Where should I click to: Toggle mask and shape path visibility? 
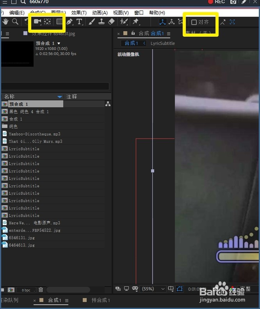(135, 289)
